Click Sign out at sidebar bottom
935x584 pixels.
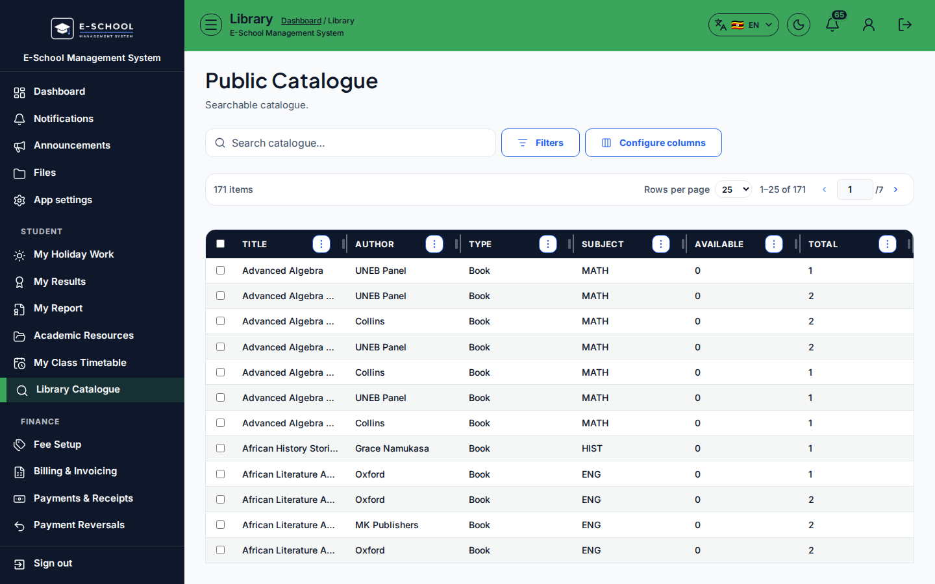click(92, 564)
